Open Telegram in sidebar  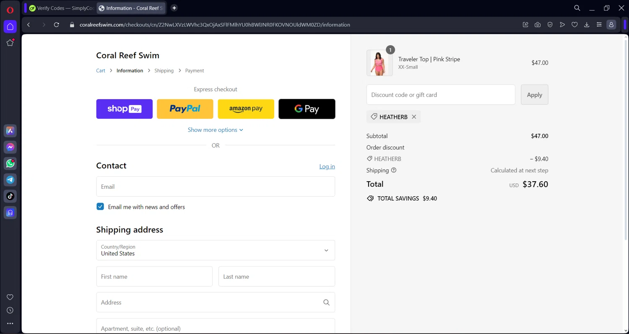pos(10,180)
